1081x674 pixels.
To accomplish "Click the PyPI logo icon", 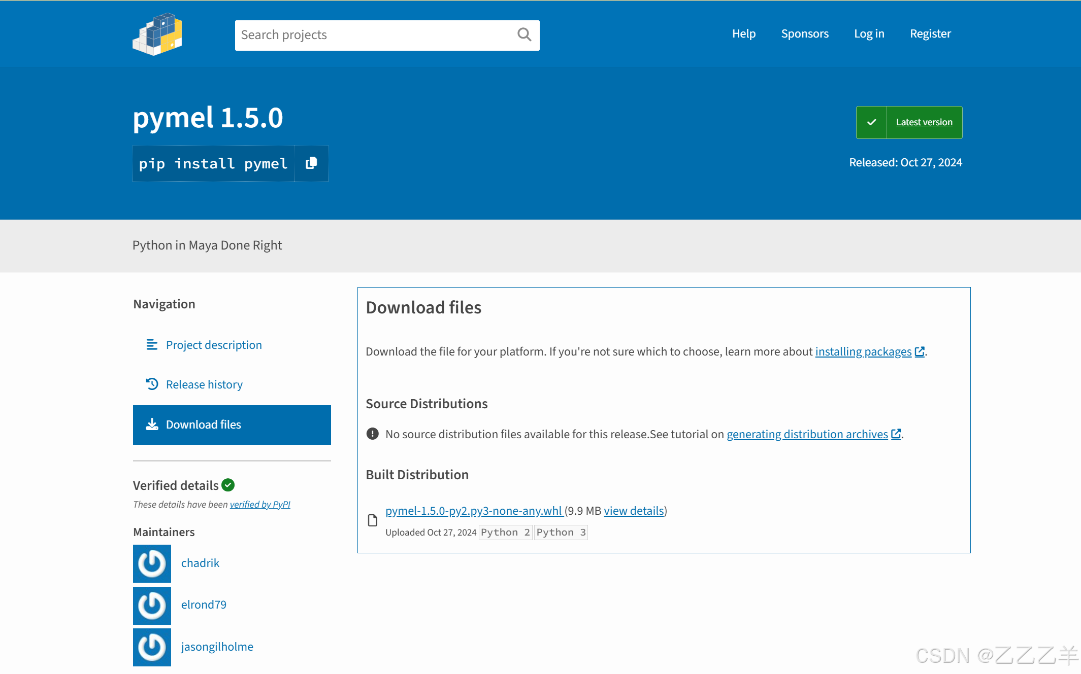I will coord(157,34).
